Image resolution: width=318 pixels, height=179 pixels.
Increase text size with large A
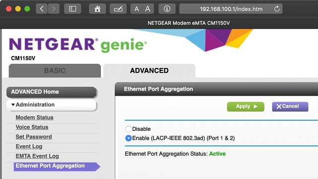tap(148, 9)
